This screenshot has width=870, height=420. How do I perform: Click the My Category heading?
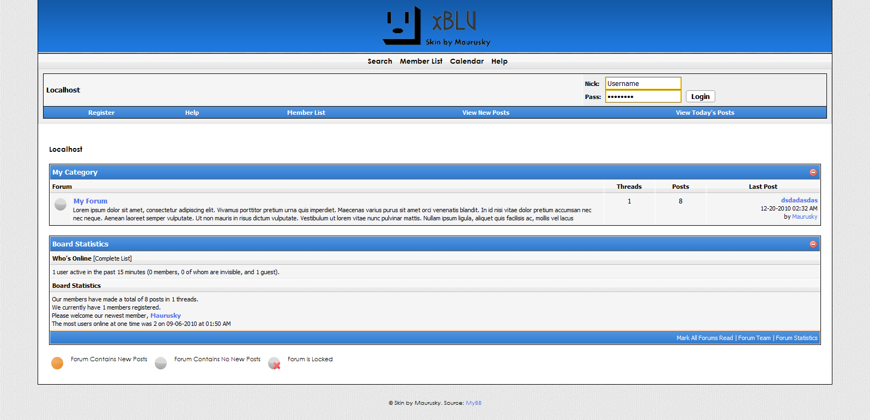click(75, 172)
